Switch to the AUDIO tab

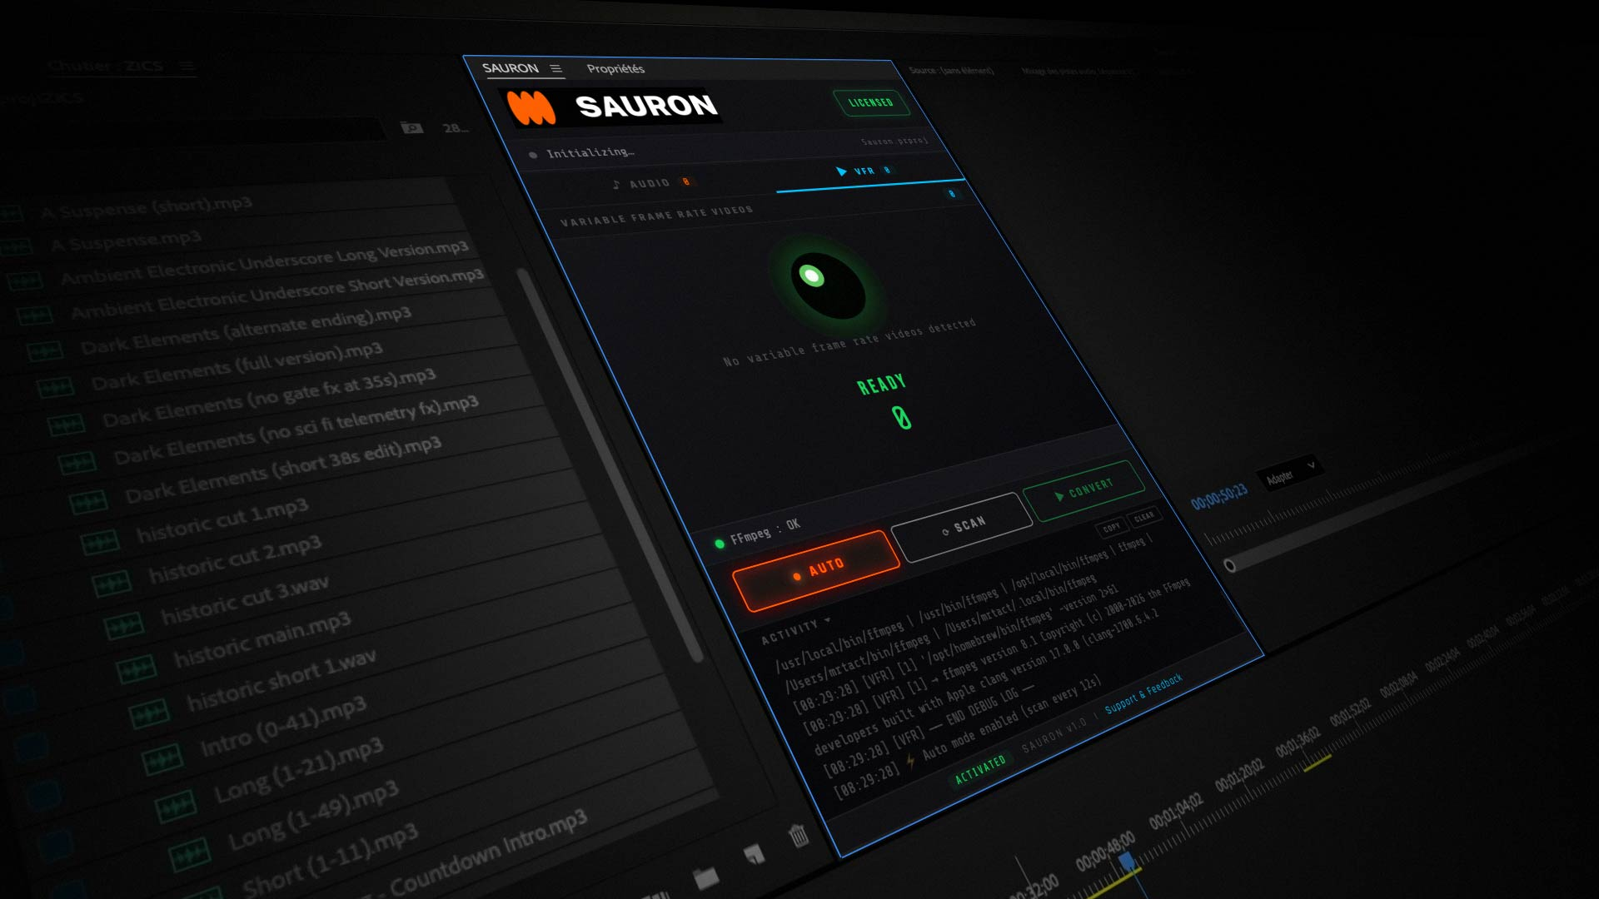pyautogui.click(x=650, y=183)
